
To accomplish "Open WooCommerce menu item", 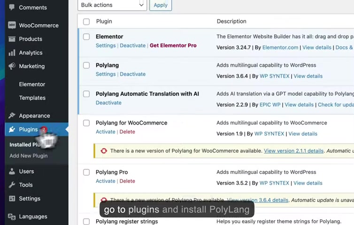I will point(38,25).
